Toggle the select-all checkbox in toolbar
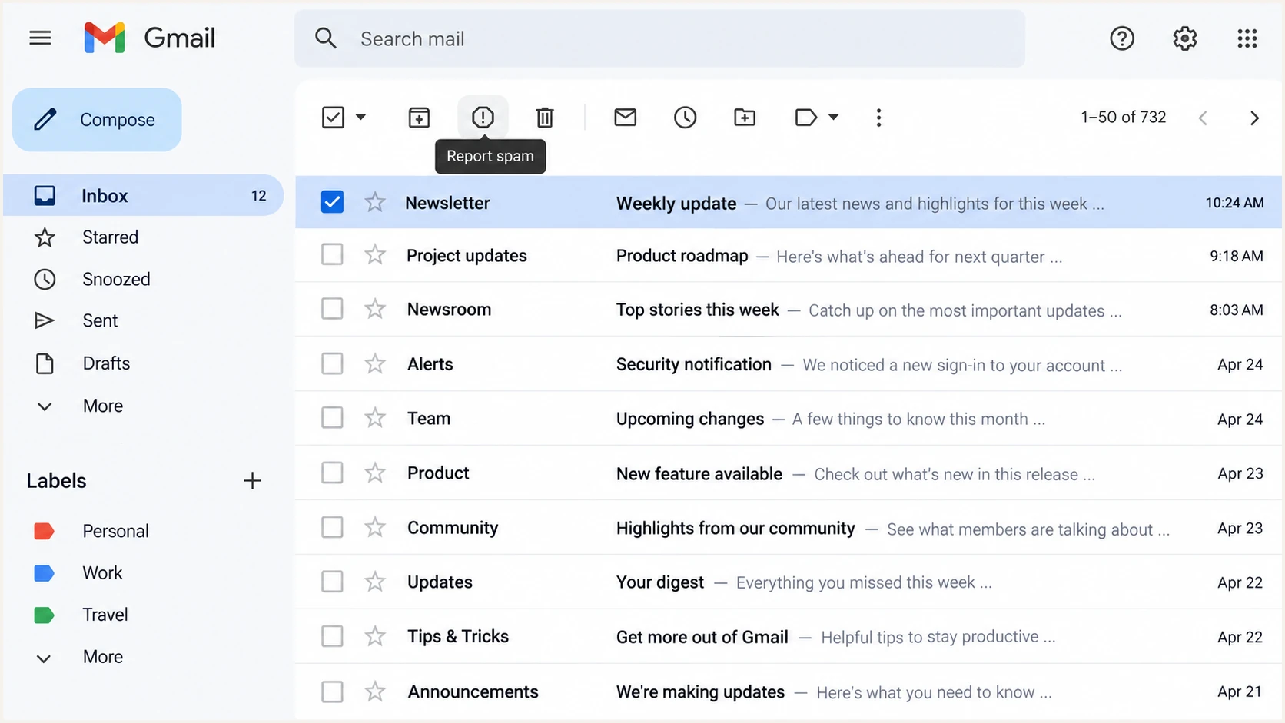This screenshot has height=723, width=1285. (333, 118)
